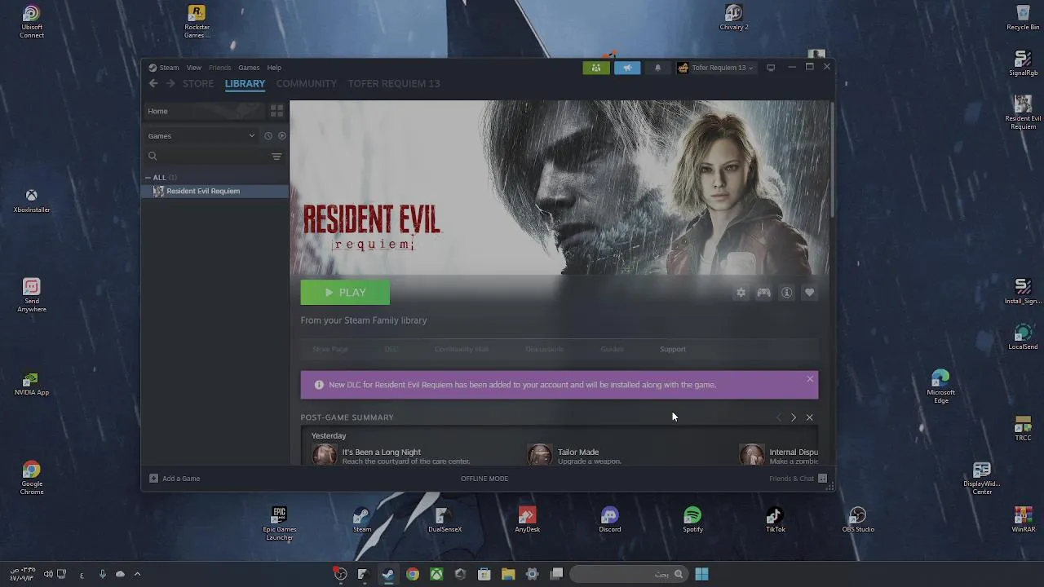Open Discord desktop icon
This screenshot has height=587, width=1044.
pyautogui.click(x=610, y=520)
